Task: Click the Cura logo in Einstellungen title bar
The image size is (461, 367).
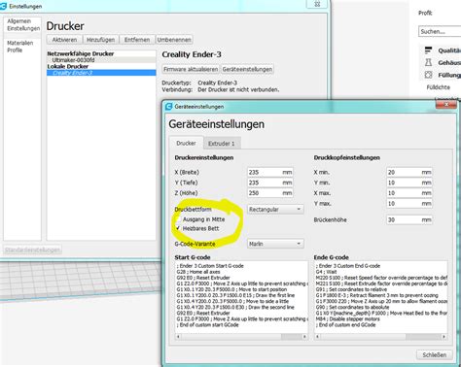Action: pos(3,6)
